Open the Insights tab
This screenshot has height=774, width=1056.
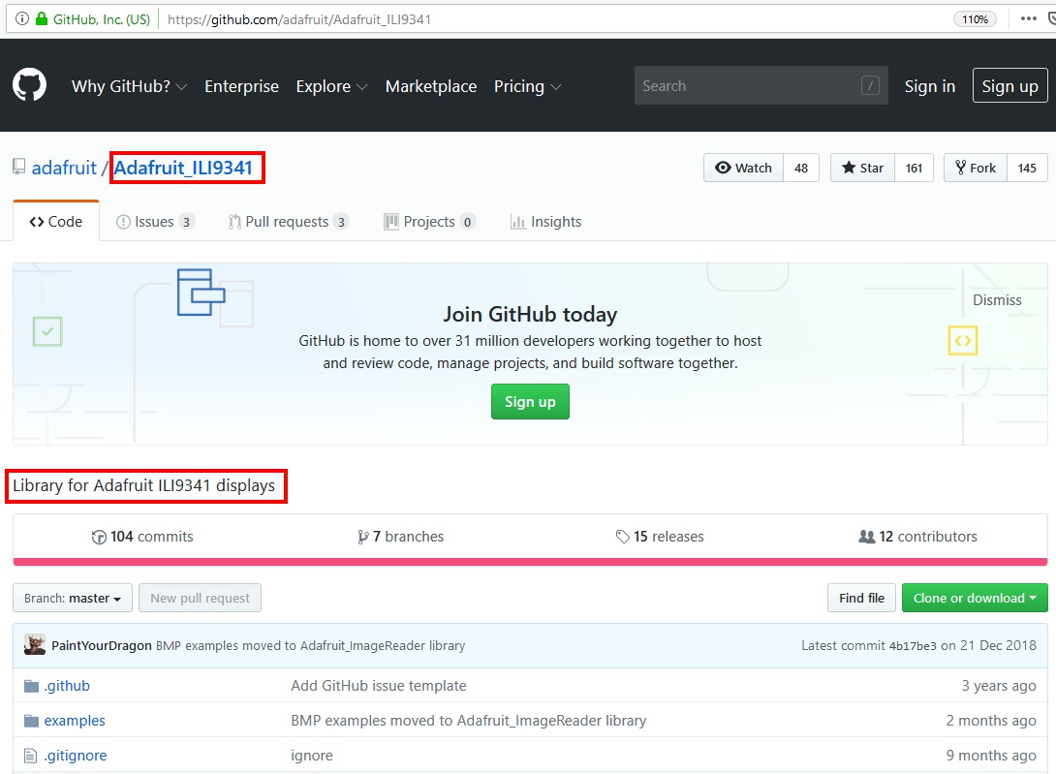546,221
